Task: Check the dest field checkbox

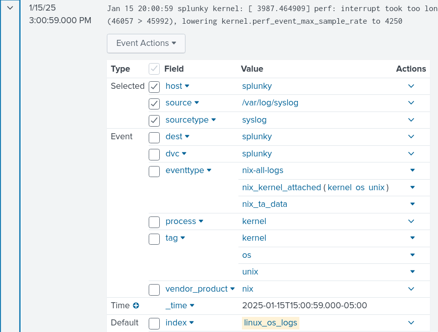Action: coord(154,138)
